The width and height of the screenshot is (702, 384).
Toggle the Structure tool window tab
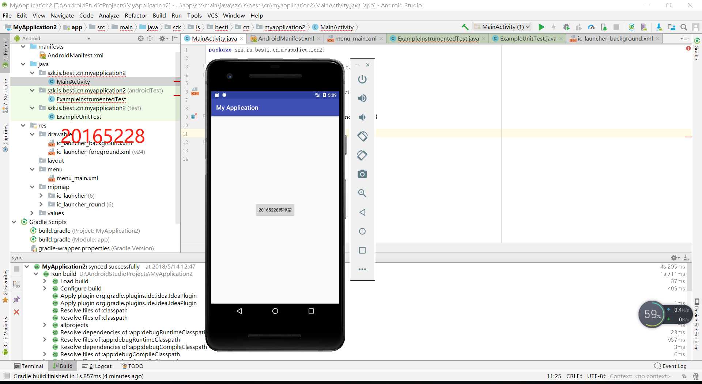coord(5,96)
